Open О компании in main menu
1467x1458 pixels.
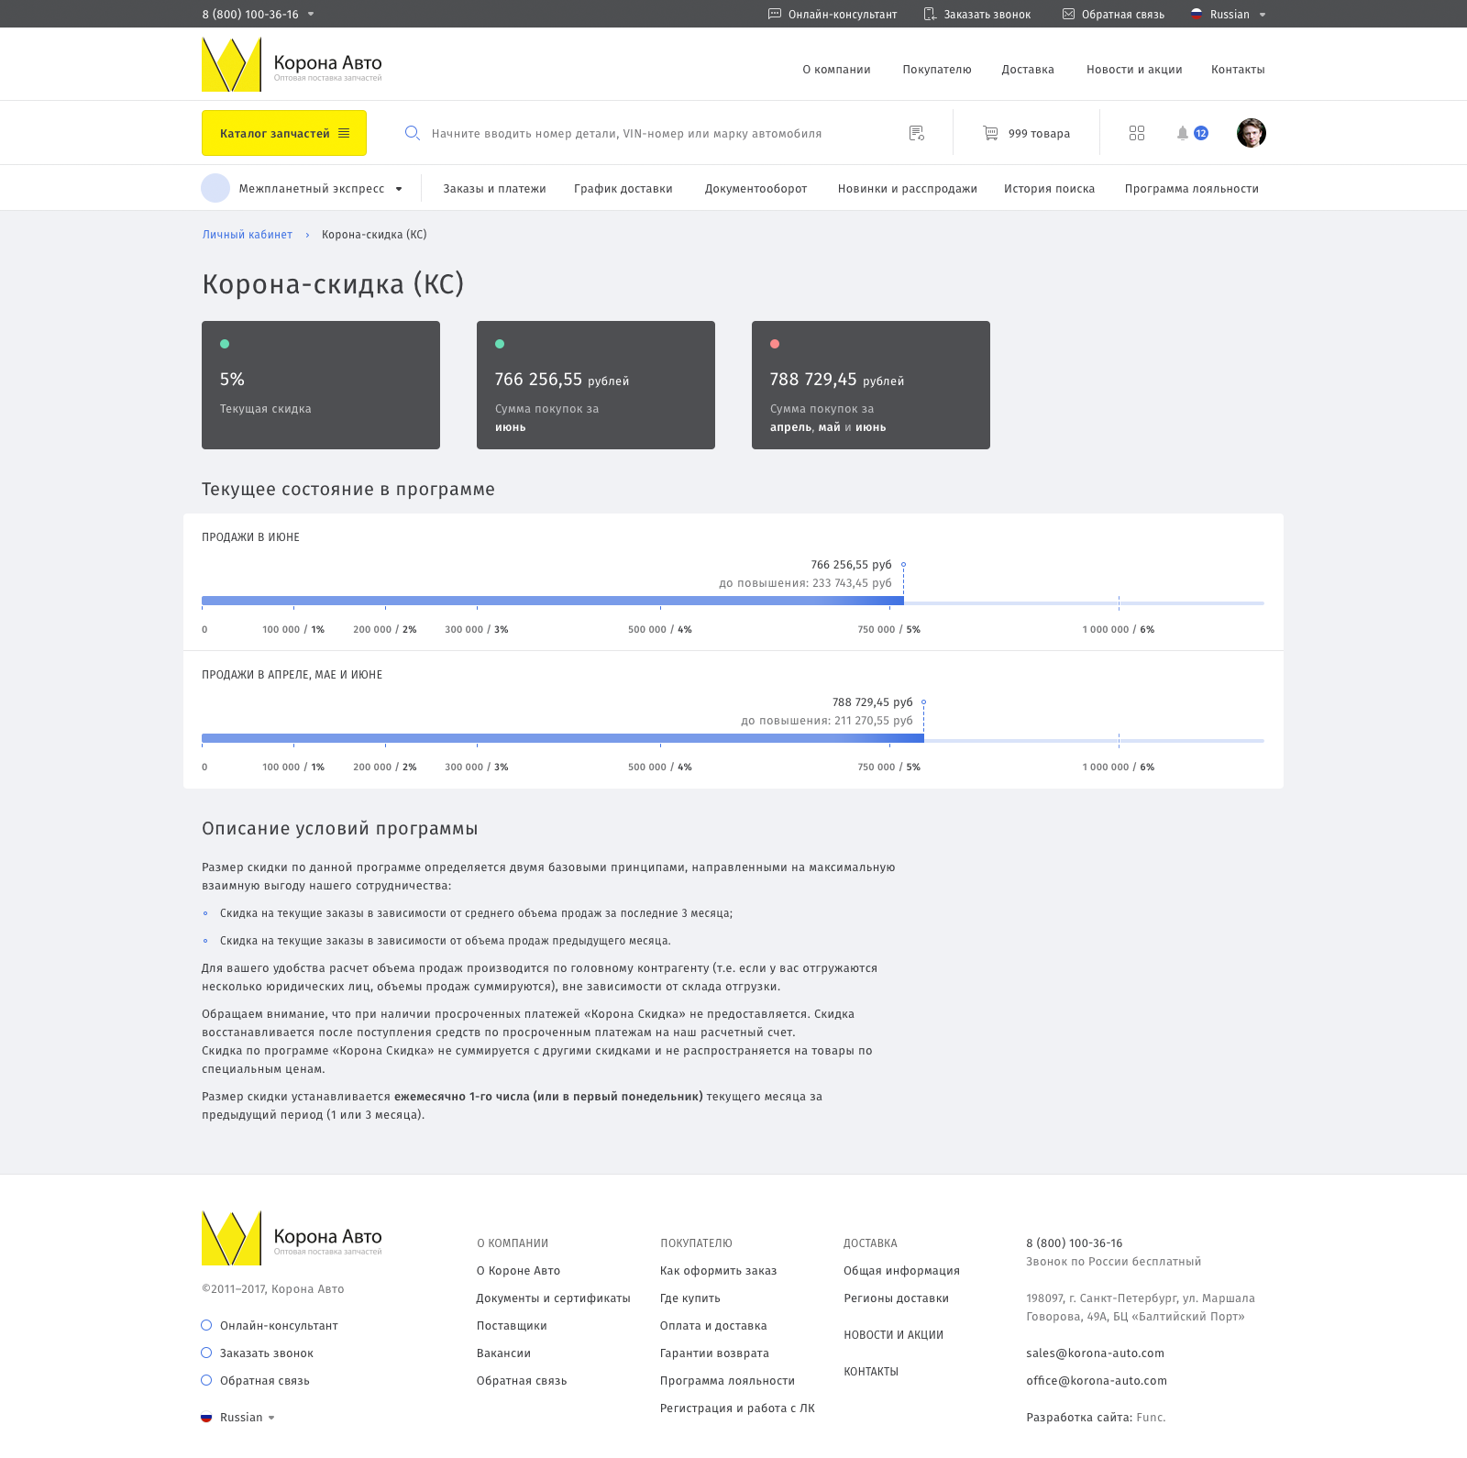(x=836, y=70)
